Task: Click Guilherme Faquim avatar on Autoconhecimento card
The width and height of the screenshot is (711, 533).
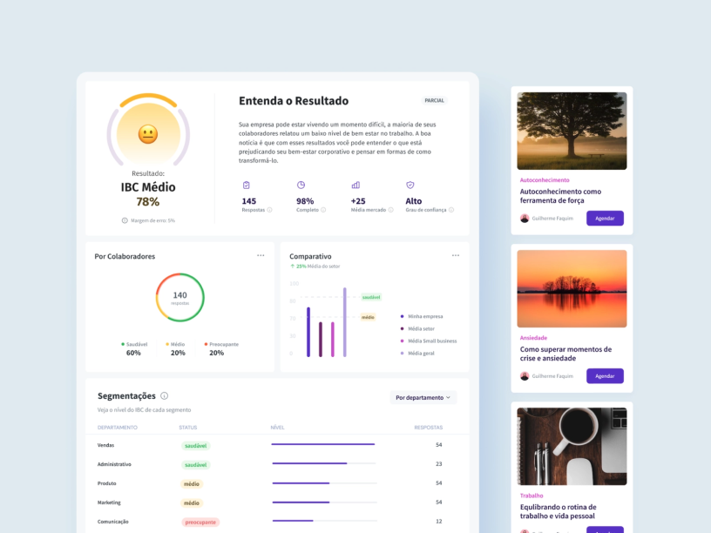Action: coord(525,218)
